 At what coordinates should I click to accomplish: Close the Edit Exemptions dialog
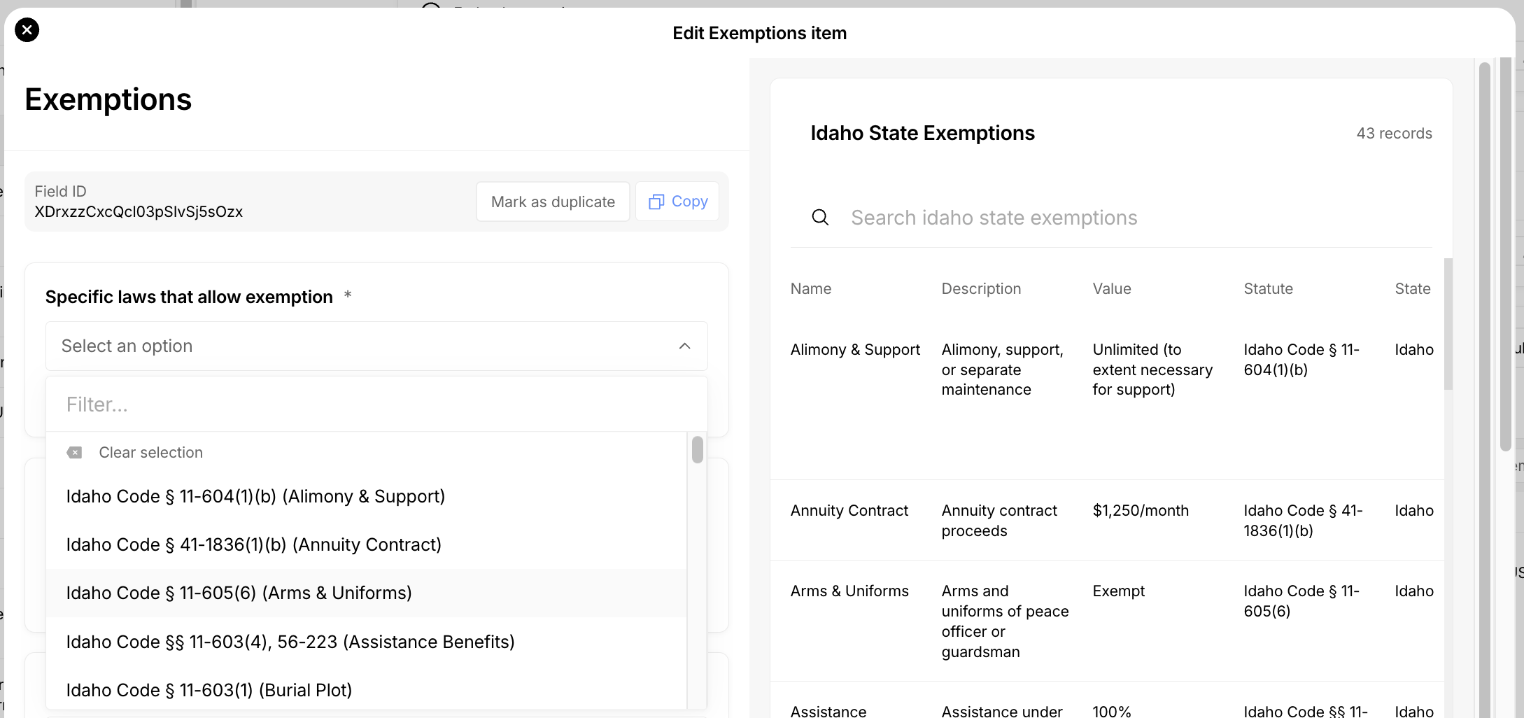coord(27,30)
